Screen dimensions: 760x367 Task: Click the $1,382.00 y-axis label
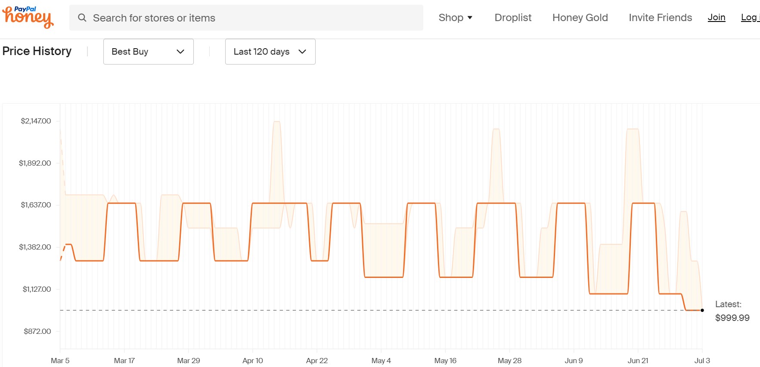35,247
